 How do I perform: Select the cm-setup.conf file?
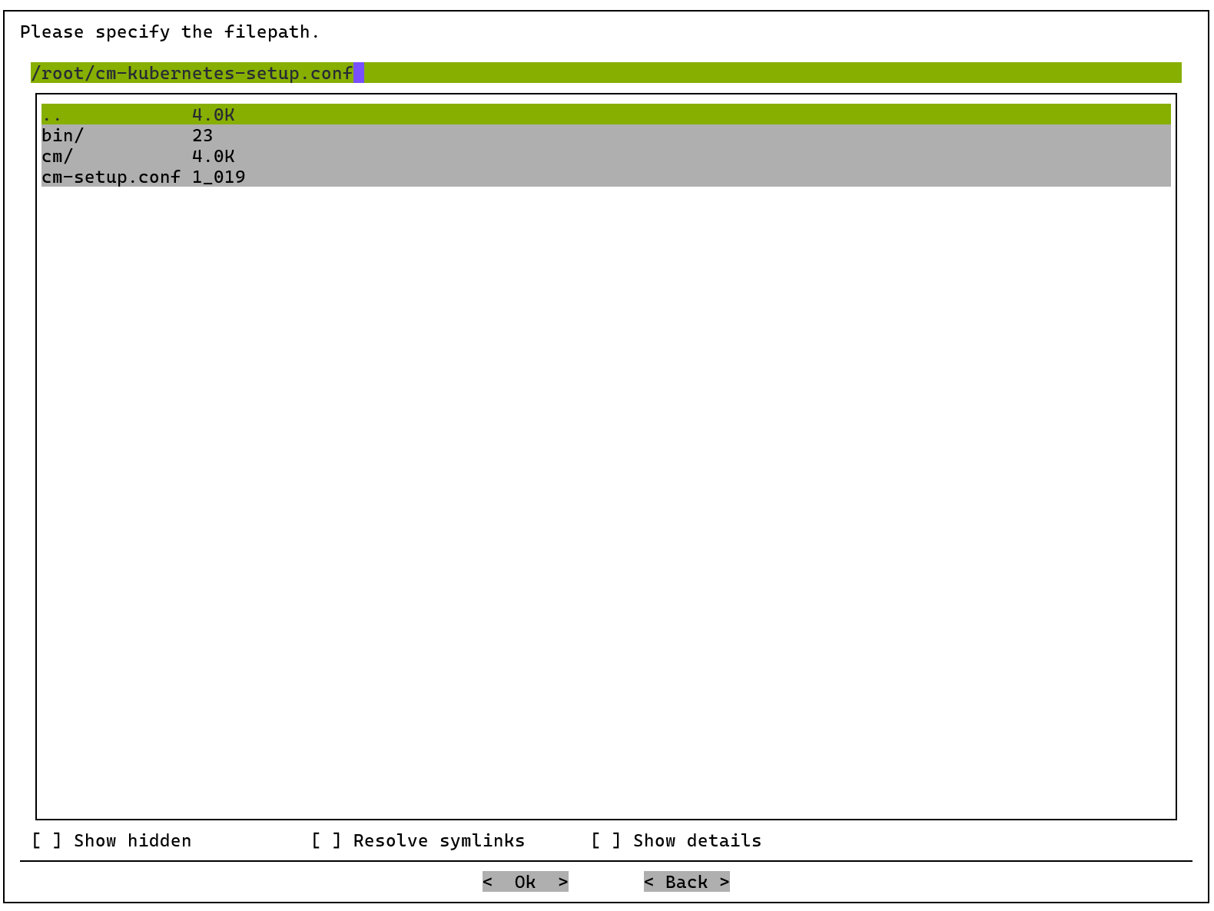(606, 177)
